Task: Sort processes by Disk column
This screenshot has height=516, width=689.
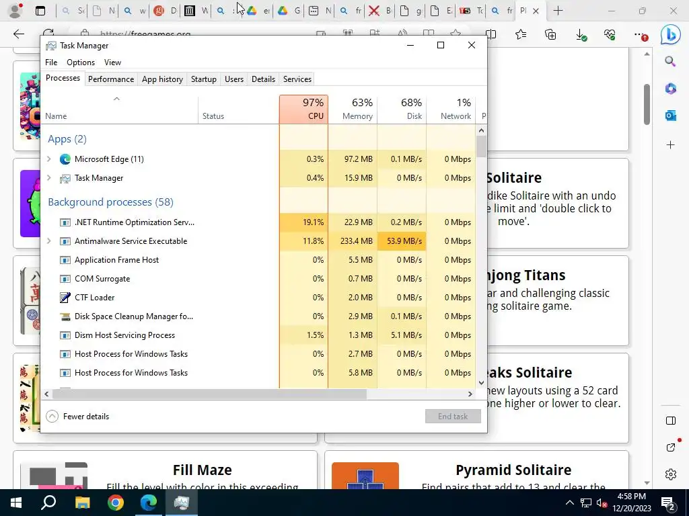Action: [402, 110]
